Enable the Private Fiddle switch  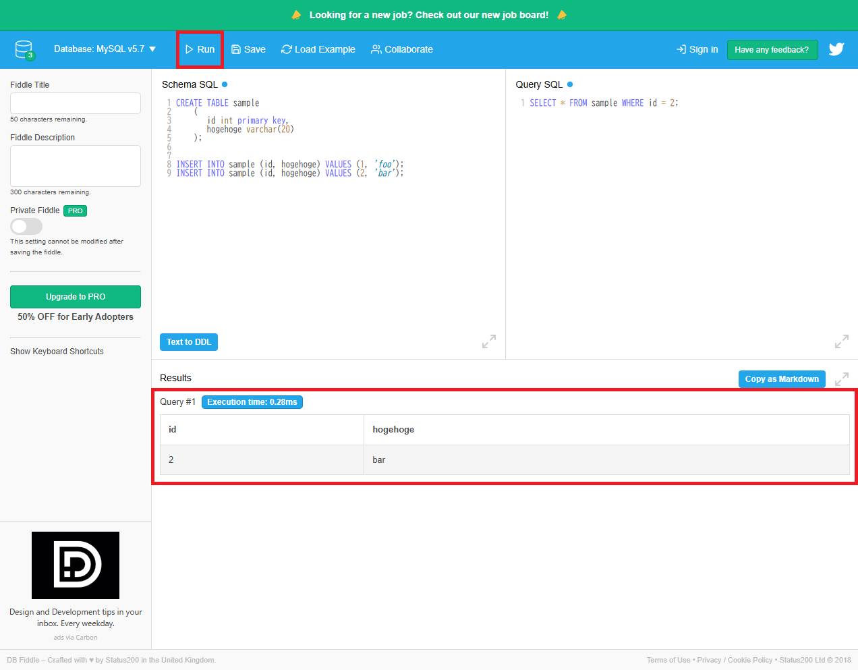click(x=26, y=226)
